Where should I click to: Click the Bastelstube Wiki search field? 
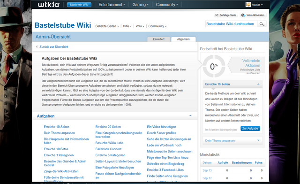(x=231, y=24)
